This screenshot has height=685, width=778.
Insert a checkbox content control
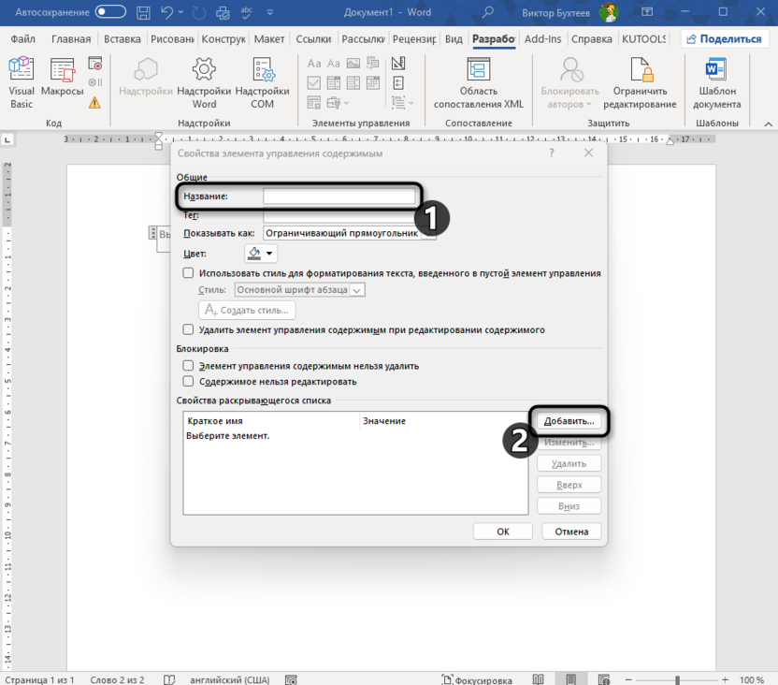[315, 82]
